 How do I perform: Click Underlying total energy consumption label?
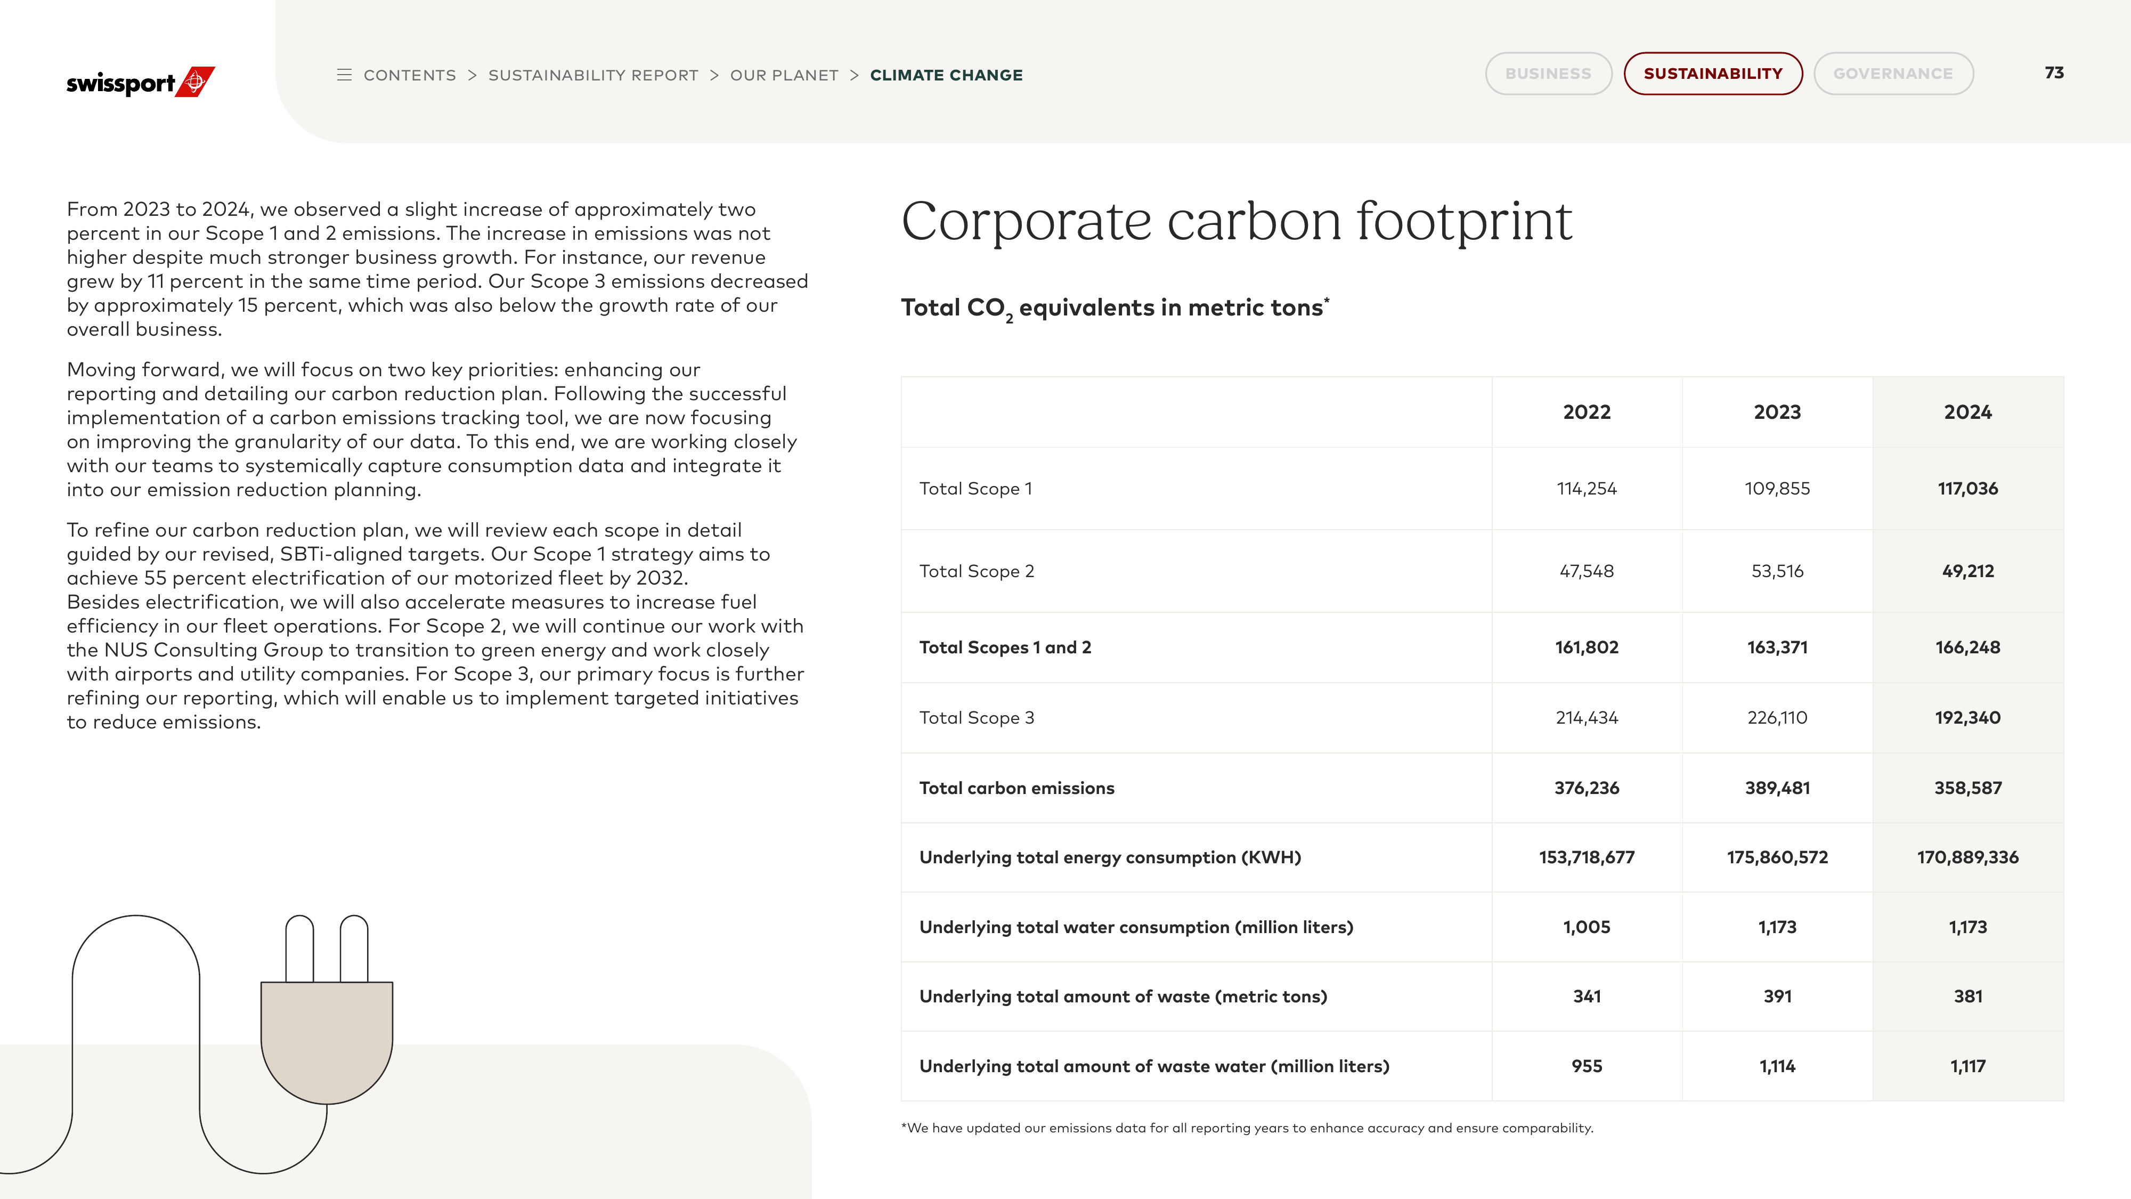point(1110,858)
